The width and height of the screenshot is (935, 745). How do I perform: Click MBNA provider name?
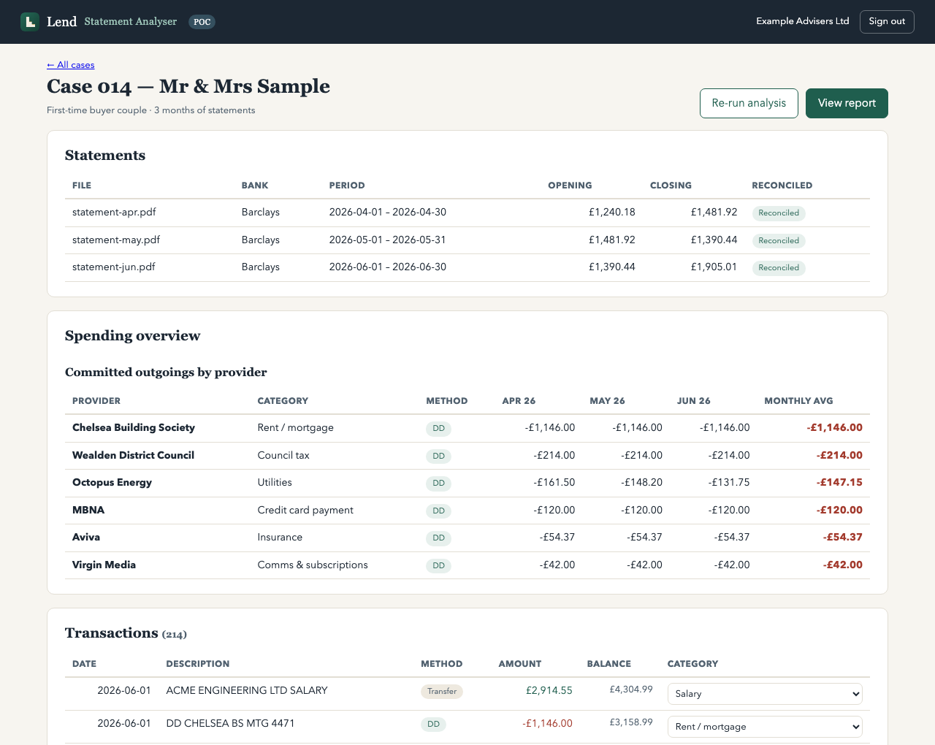(x=88, y=510)
